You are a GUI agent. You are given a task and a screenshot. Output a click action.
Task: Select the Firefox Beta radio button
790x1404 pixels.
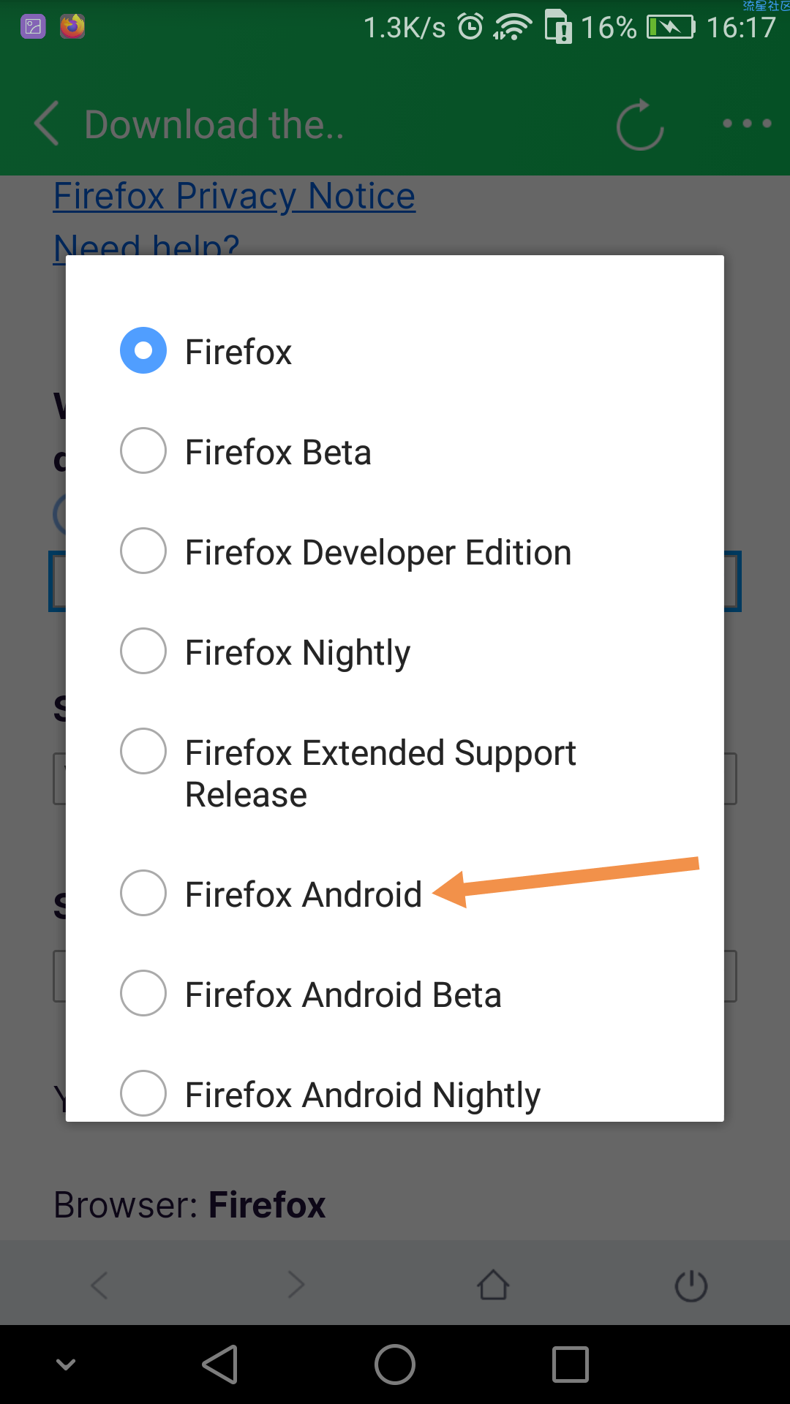click(143, 451)
